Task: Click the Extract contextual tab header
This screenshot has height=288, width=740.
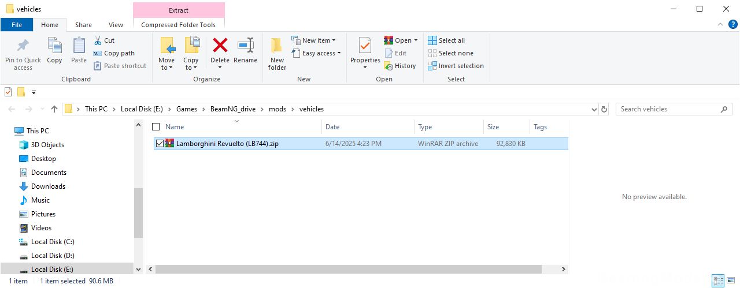Action: [179, 10]
